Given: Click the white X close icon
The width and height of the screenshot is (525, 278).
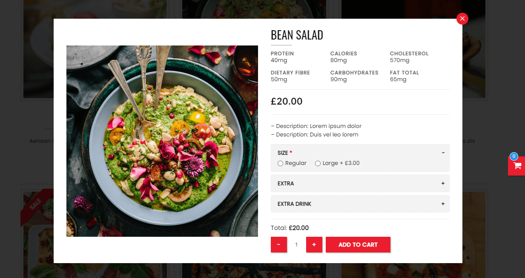Looking at the screenshot, I should coord(462,19).
